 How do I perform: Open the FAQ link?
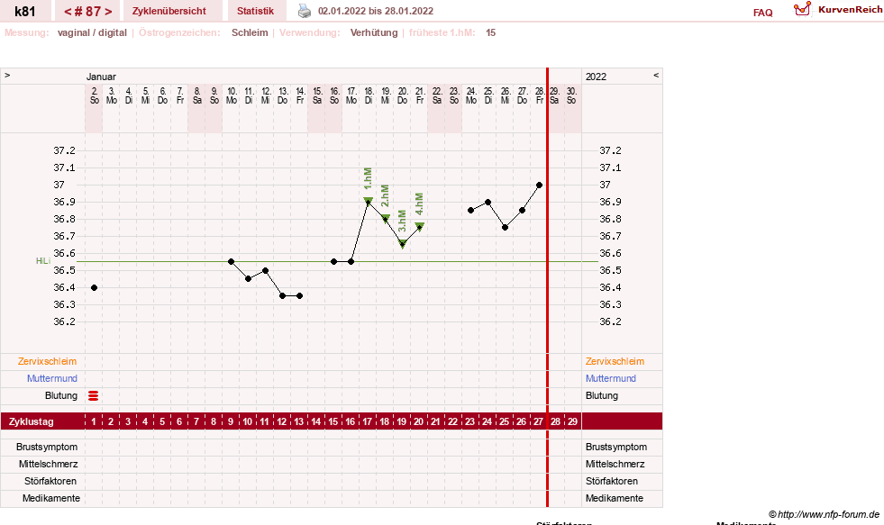762,13
